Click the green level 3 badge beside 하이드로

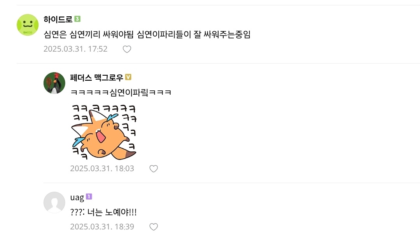point(77,19)
